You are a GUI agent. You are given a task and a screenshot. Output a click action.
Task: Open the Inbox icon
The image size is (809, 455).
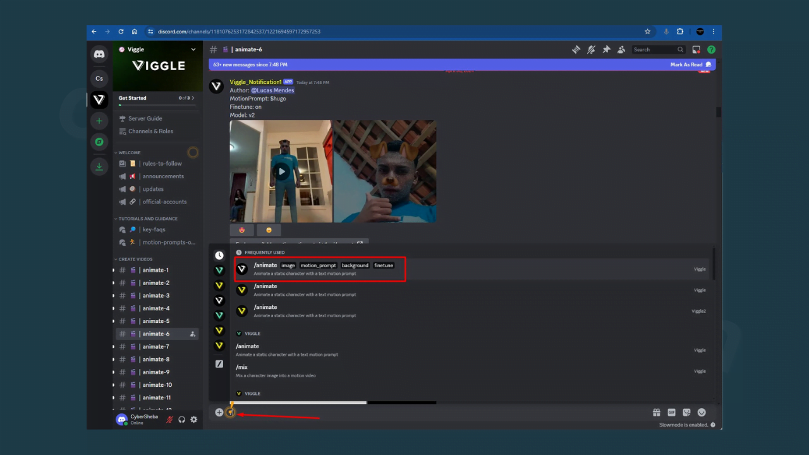coord(696,49)
